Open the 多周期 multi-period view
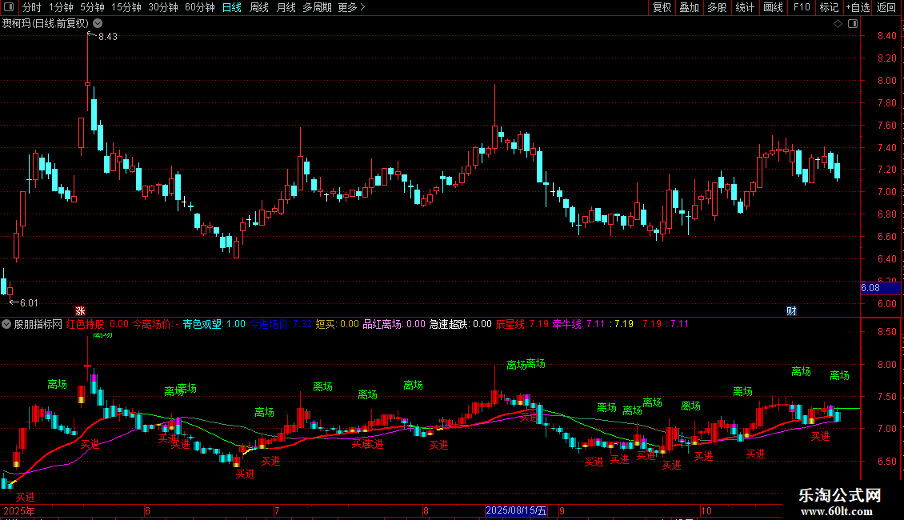 (x=317, y=7)
